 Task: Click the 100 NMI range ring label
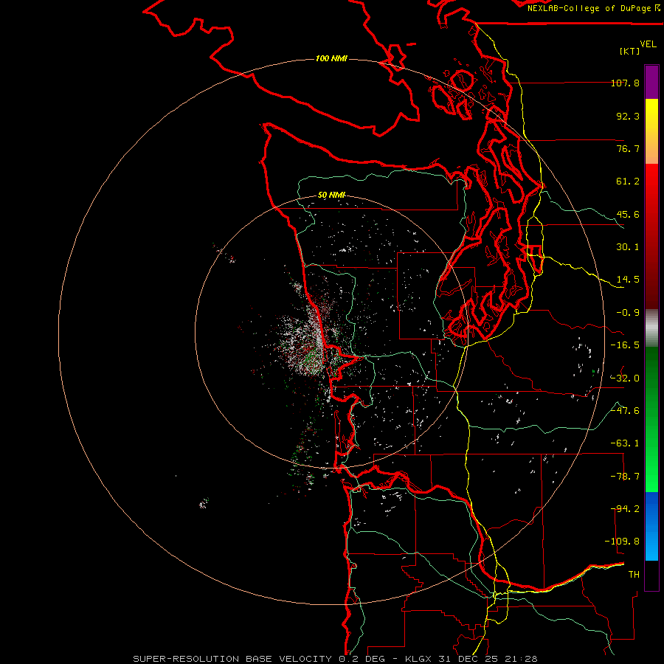tap(331, 58)
